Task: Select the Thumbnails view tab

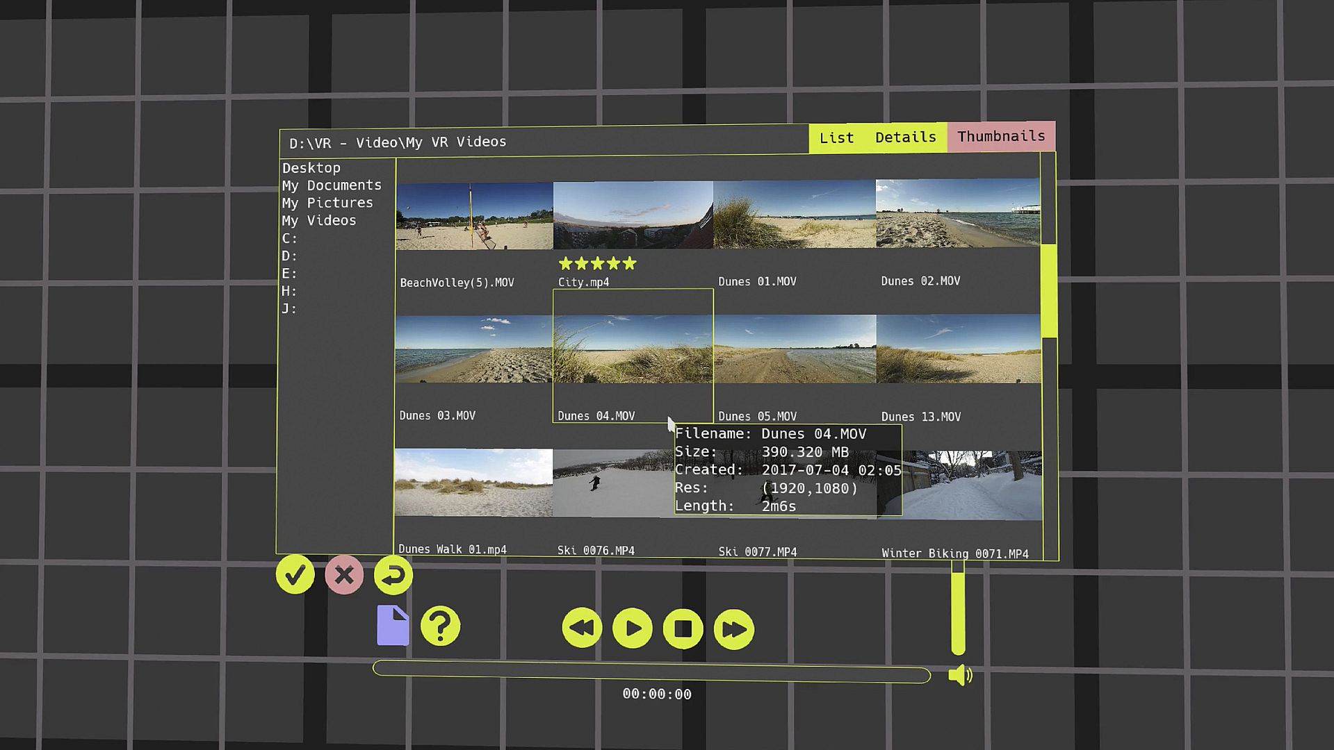Action: 1000,136
